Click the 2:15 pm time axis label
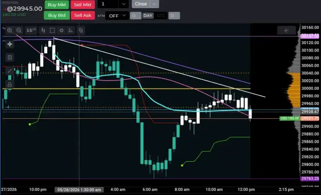321x195 pixels. [286, 189]
